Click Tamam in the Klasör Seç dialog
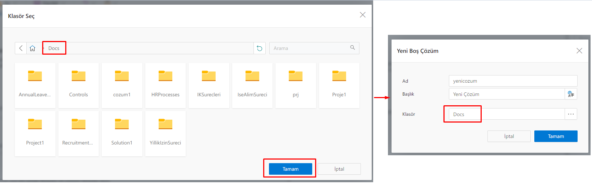This screenshot has height=184, width=592. click(291, 169)
